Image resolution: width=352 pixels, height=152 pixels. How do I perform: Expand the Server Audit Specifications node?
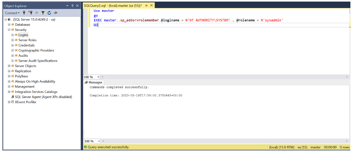[x=12, y=61]
